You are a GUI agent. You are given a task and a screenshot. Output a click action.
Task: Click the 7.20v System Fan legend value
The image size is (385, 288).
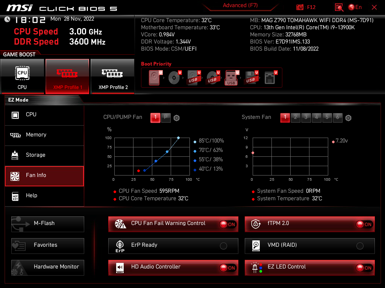[x=341, y=141]
